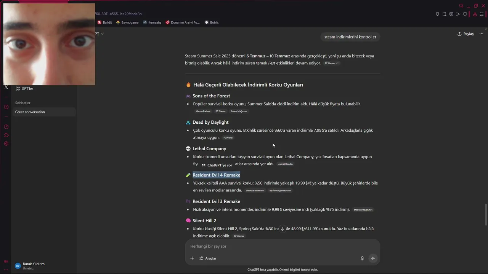Image resolution: width=488 pixels, height=274 pixels.
Task: Open PC Gamer source chip under Sons of the Forest
Action: [220, 111]
